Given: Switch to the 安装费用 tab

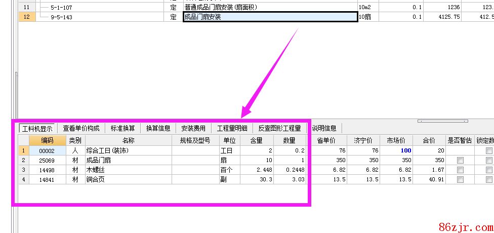Looking at the screenshot, I should pos(193,128).
